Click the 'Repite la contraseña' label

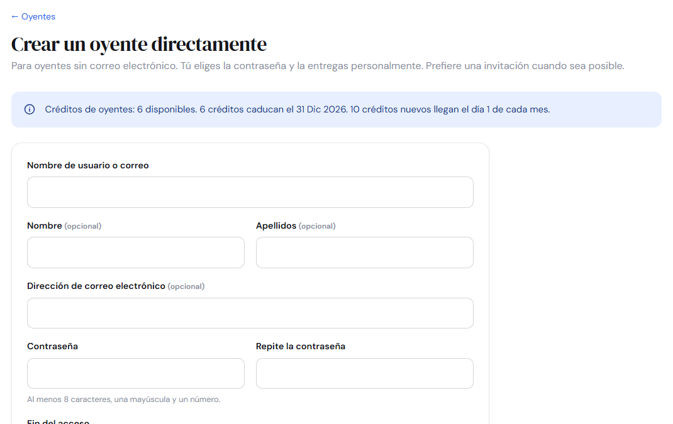(301, 346)
